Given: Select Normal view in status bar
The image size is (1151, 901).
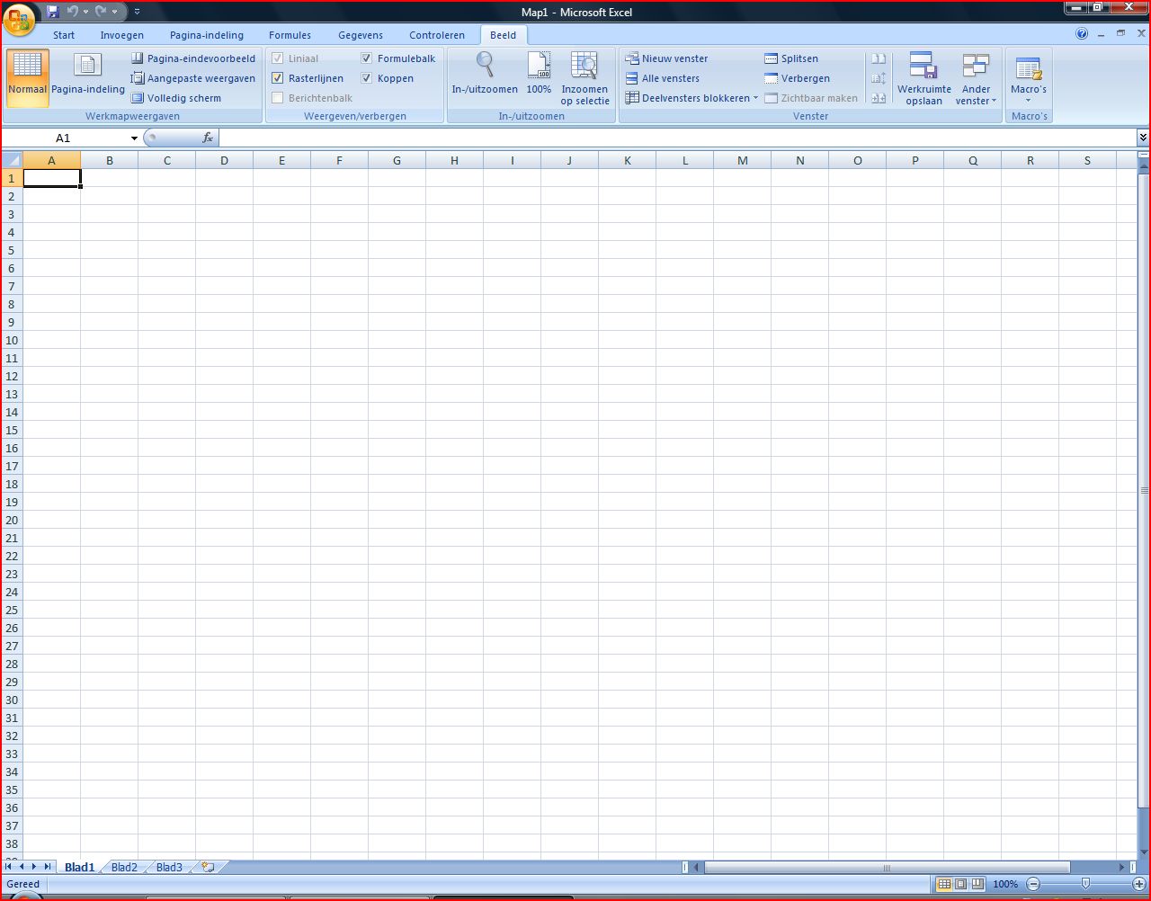Looking at the screenshot, I should [944, 884].
